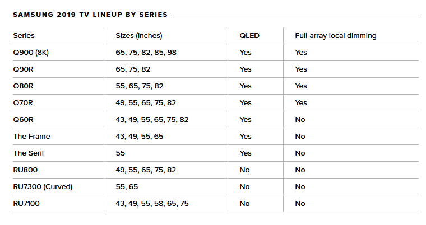426x225 pixels.
Task: Click the Q80R row label
Action: pos(24,86)
